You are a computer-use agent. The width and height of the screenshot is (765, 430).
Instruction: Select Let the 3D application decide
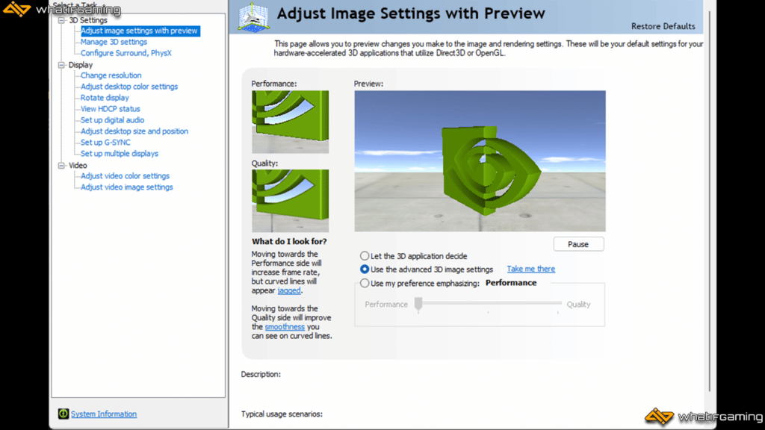point(365,256)
